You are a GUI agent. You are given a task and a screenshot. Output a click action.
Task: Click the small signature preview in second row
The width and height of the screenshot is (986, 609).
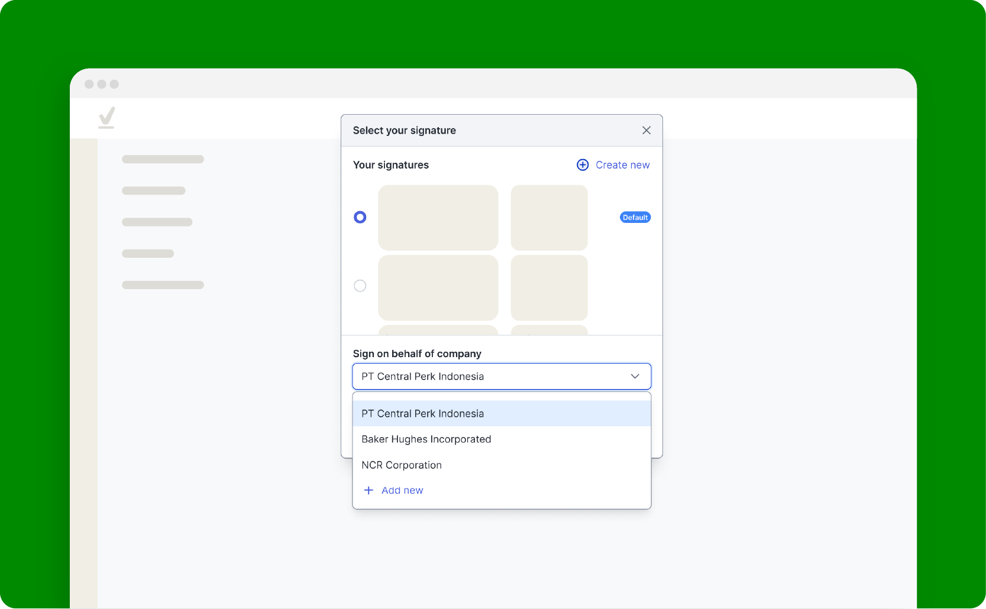(549, 287)
